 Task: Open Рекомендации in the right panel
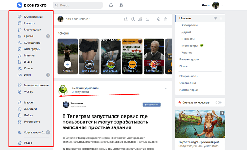click(189, 60)
